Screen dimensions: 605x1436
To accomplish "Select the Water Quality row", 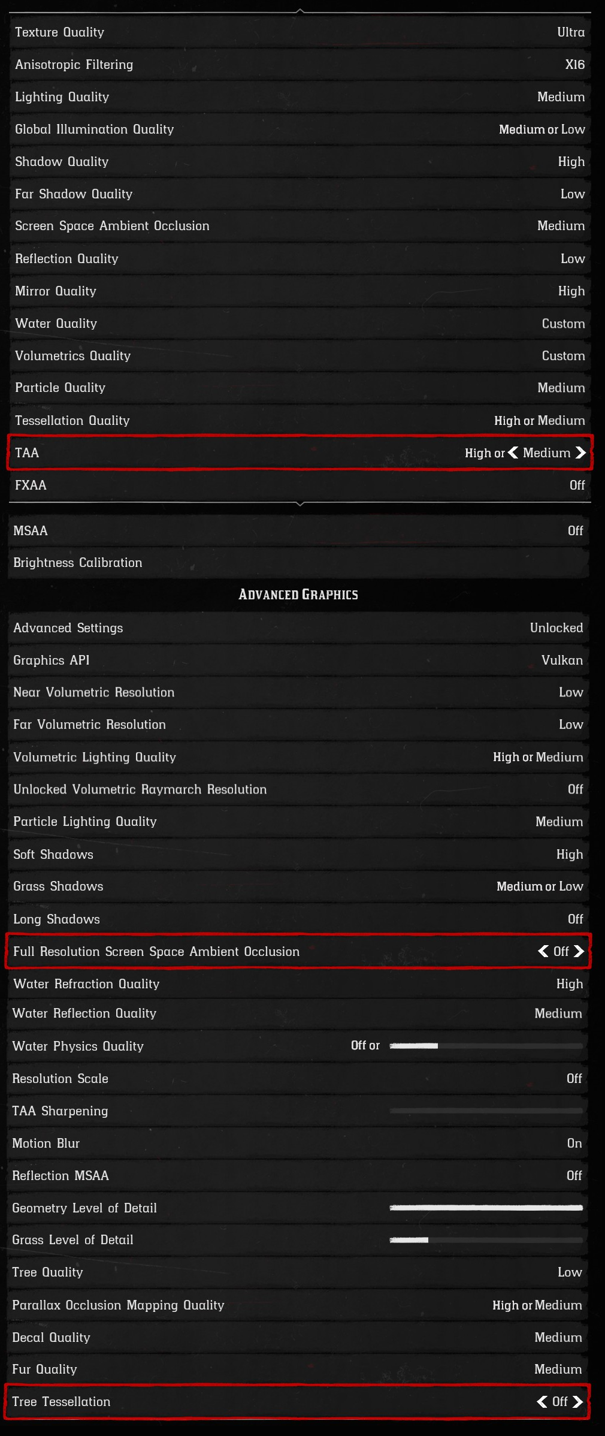I will [x=300, y=324].
